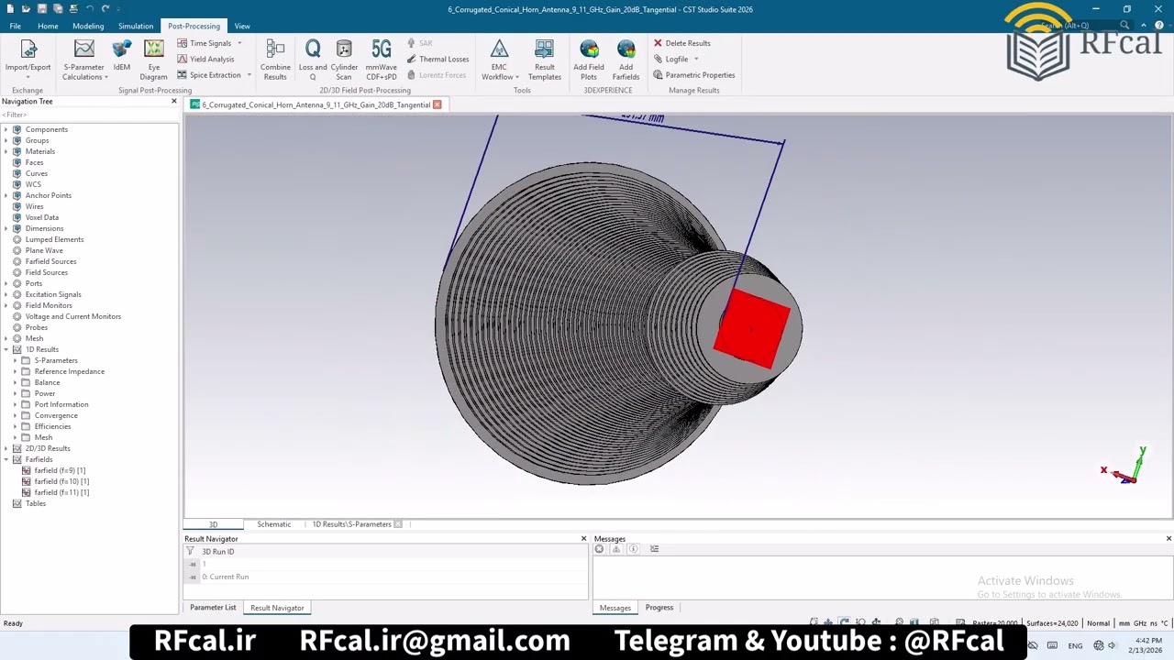Viewport: 1174px width, 660px height.
Task: Expand the Components tree node
Action: pos(6,129)
